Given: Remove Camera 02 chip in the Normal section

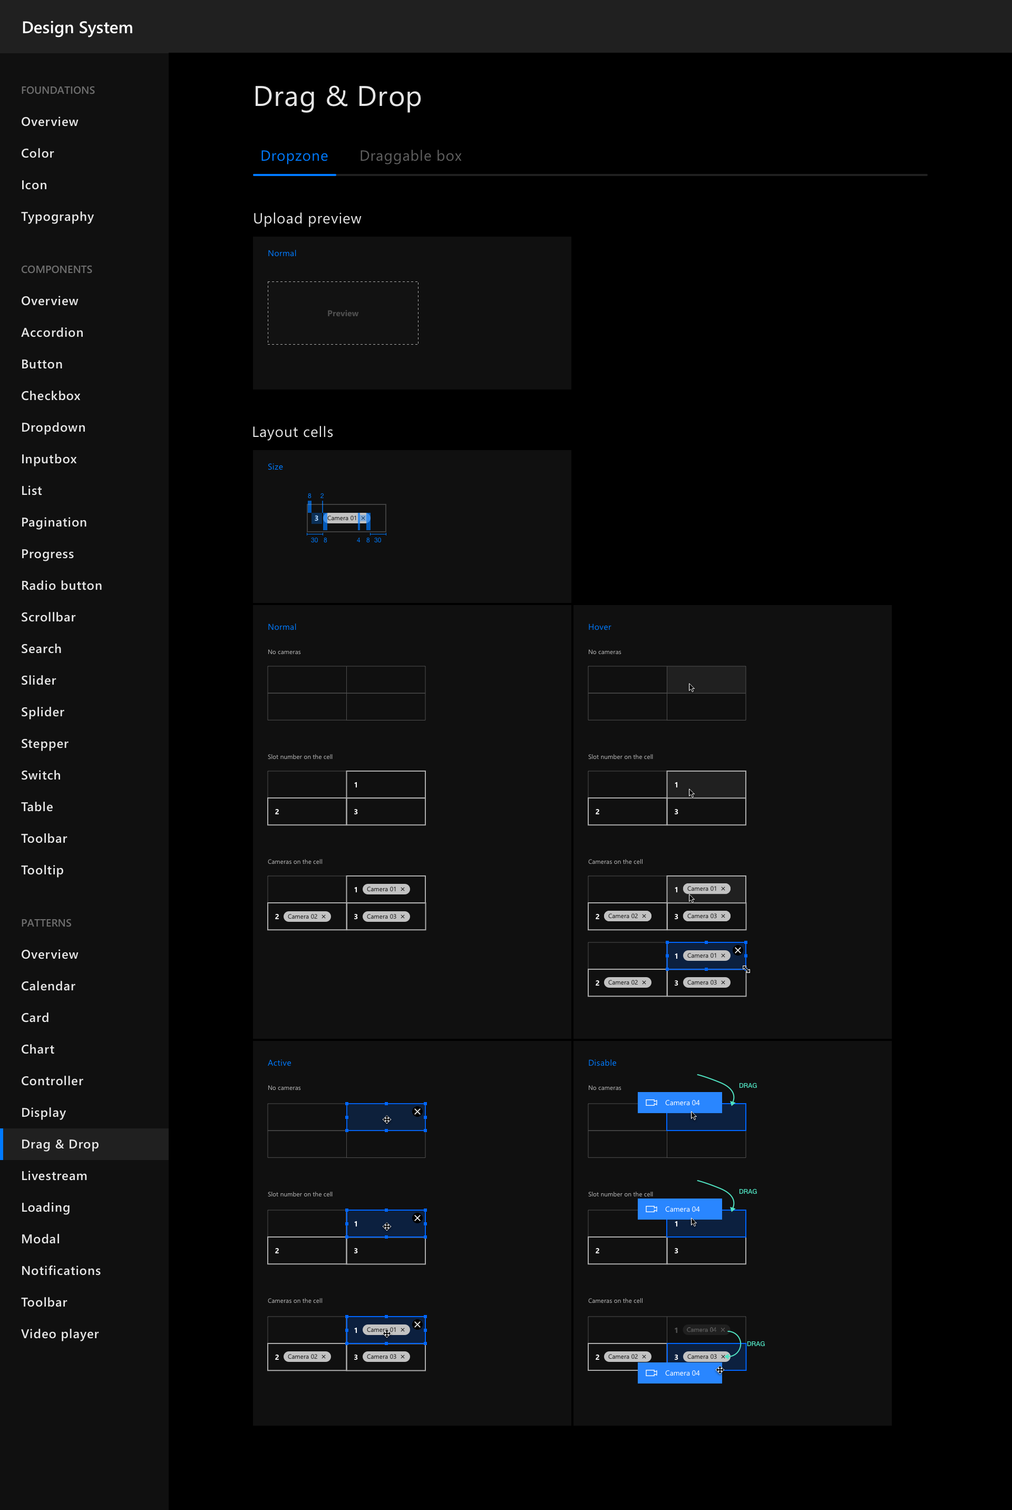Looking at the screenshot, I should 324,917.
